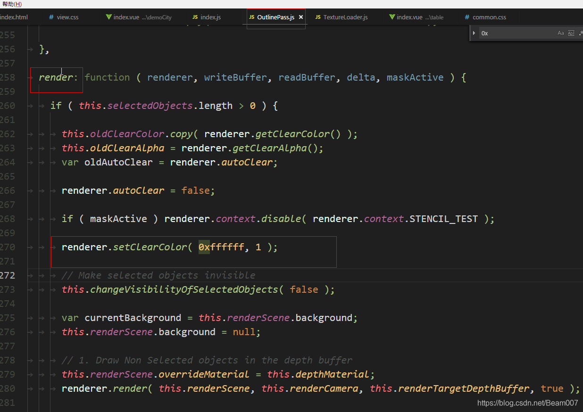583x412 pixels.
Task: Click 'currentBackground' variable on line 275
Action: click(133, 318)
